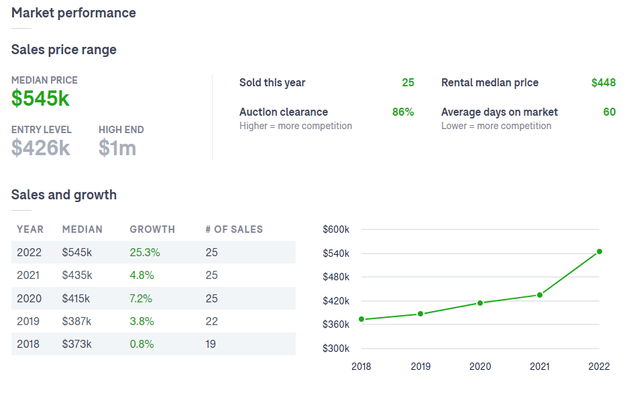The width and height of the screenshot is (631, 394).
Task: Click the 2020 label below the chart
Action: tap(480, 367)
